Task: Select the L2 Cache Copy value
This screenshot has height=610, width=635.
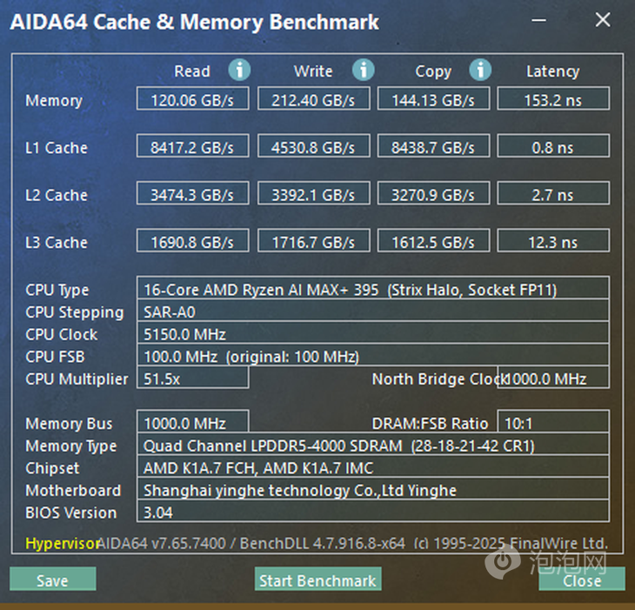Action: tap(433, 195)
